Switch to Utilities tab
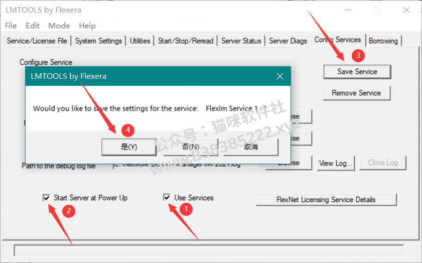The height and width of the screenshot is (263, 422). pyautogui.click(x=140, y=41)
